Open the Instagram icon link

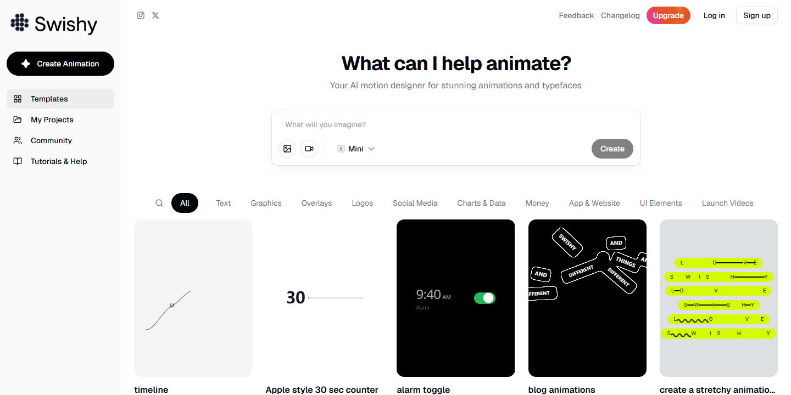click(x=141, y=15)
